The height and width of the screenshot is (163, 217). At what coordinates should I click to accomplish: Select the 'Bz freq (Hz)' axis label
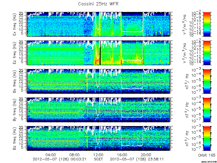coord(15,139)
